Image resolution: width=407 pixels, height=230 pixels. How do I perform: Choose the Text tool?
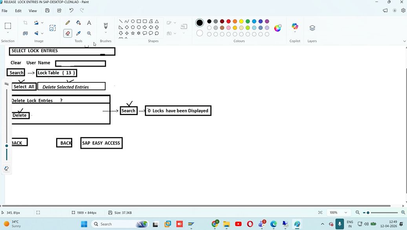[x=89, y=23]
